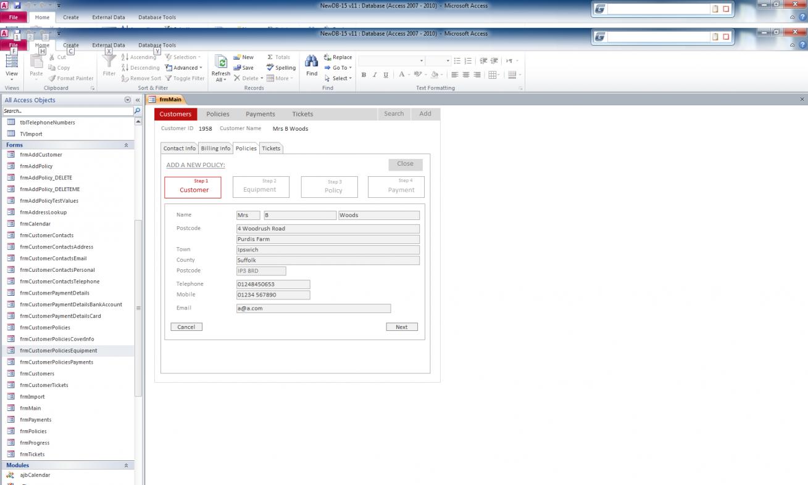The image size is (808, 485).
Task: Open the Find binoculars tool
Action: point(312,66)
